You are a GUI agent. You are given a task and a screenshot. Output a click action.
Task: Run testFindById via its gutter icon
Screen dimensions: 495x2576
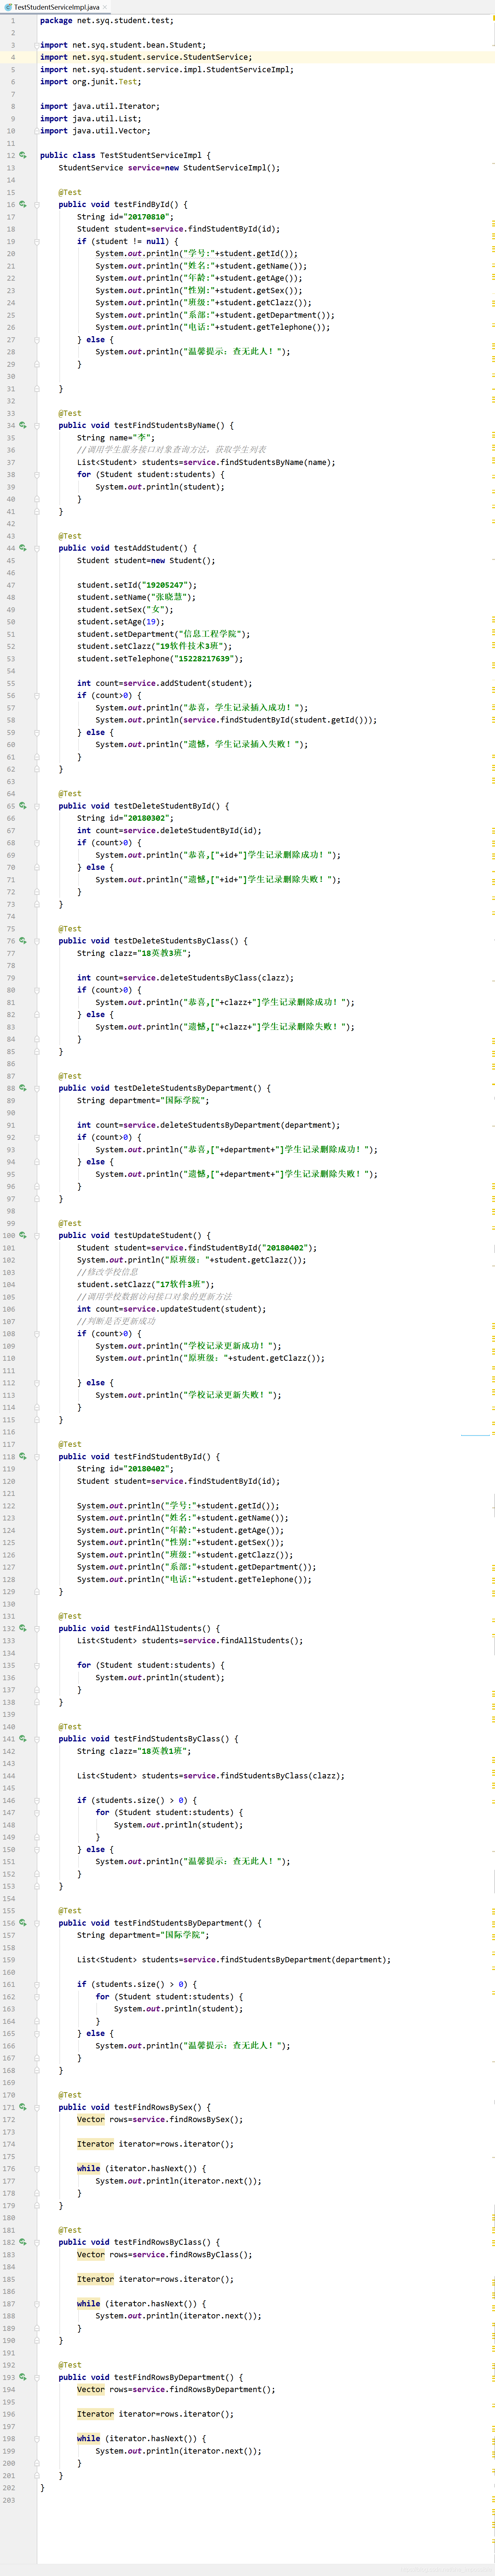[23, 204]
